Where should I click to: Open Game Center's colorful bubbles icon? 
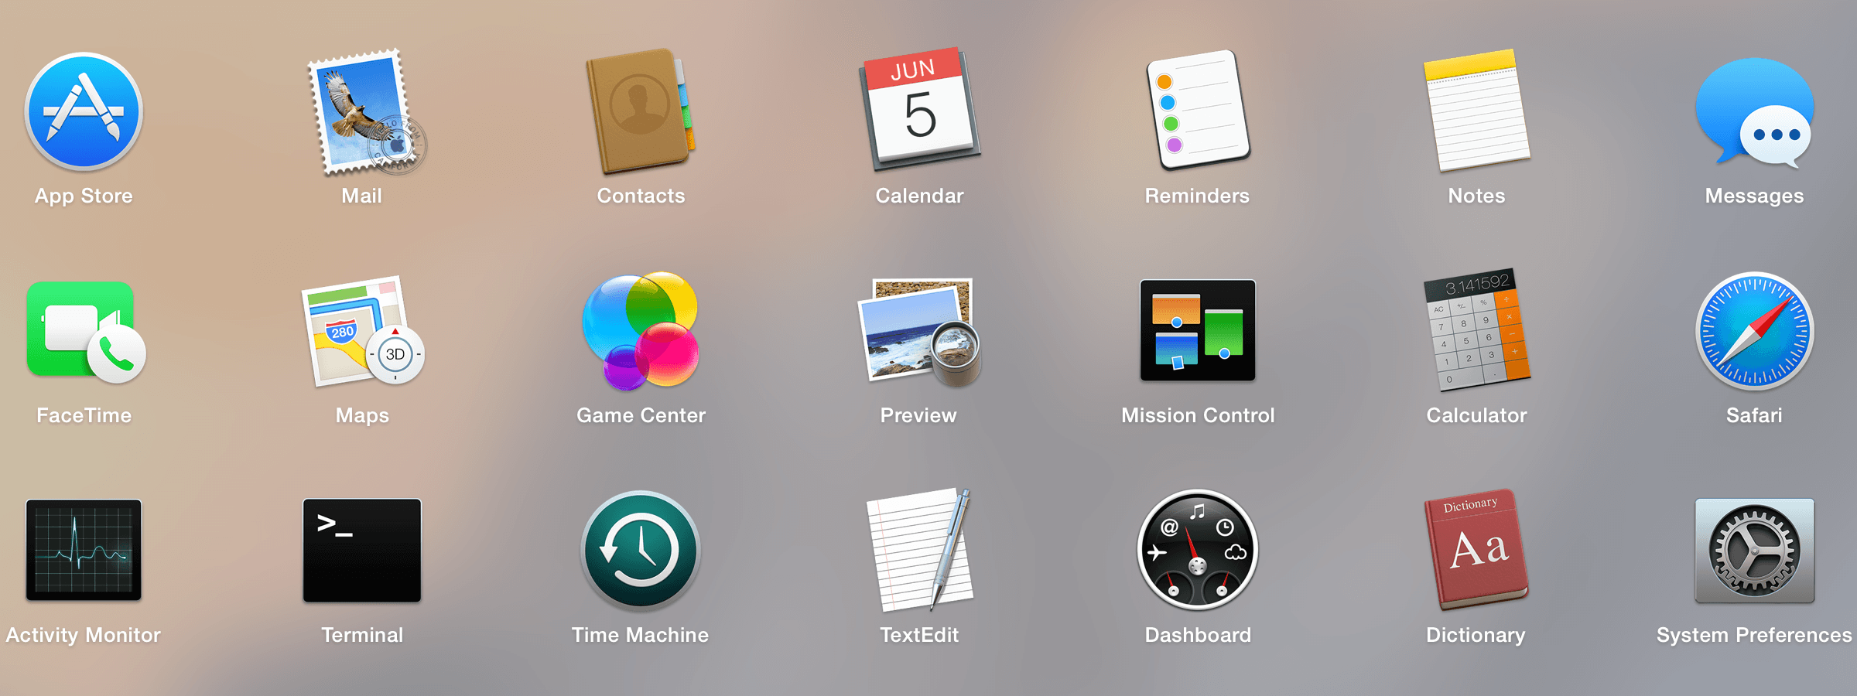(641, 331)
